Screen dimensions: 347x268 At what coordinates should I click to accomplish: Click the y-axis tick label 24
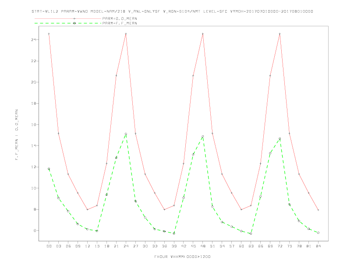(34, 40)
